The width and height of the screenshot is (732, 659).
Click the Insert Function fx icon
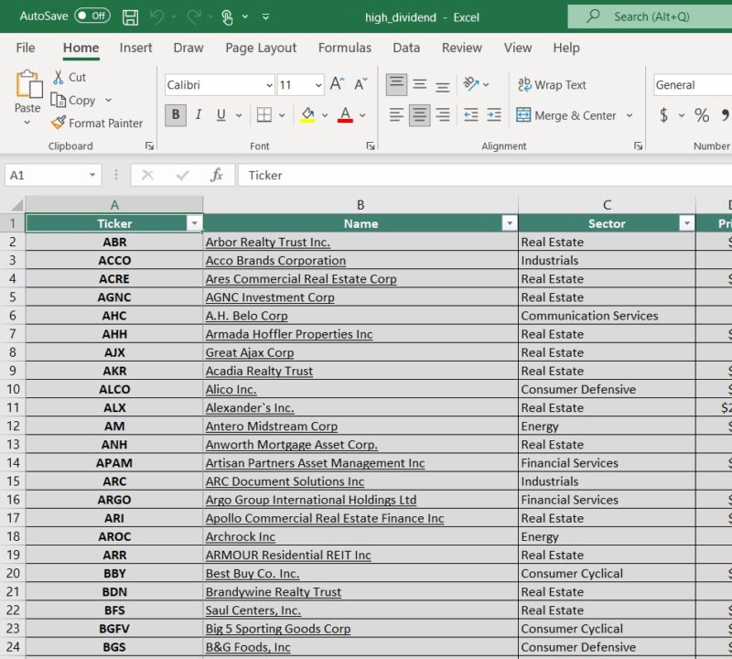217,175
